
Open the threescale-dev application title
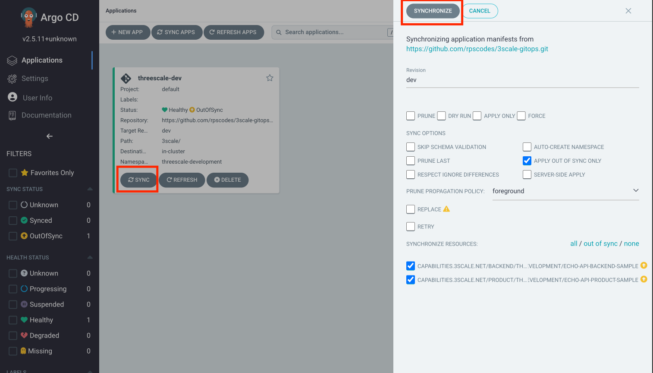point(160,78)
